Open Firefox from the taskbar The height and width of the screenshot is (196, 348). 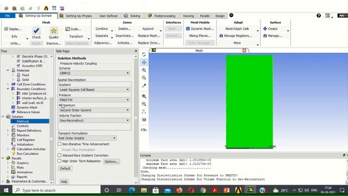[179, 190]
